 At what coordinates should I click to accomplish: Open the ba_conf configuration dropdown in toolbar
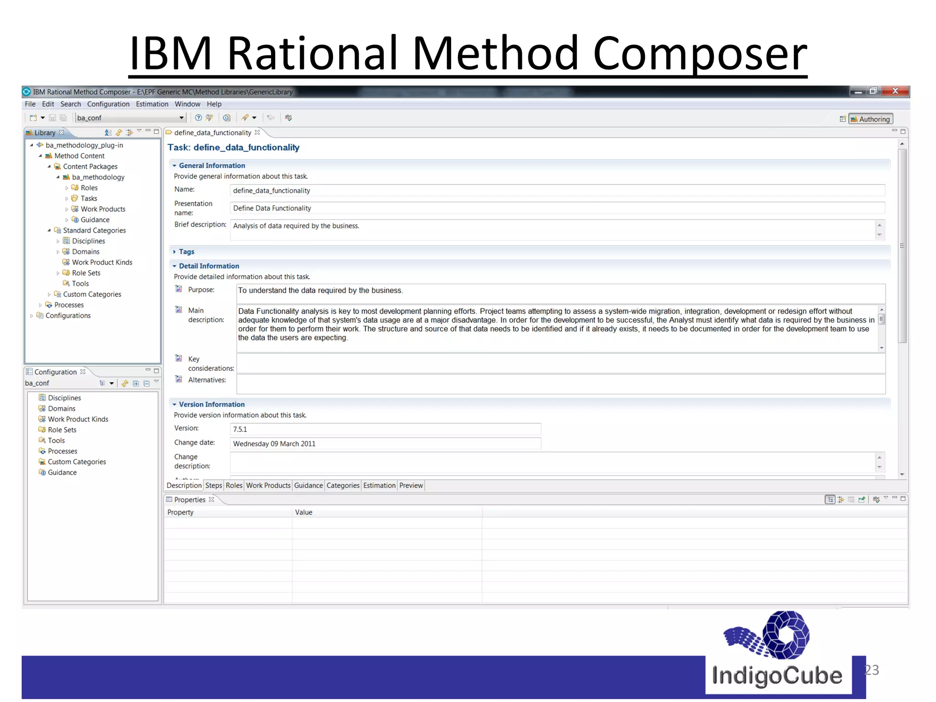(x=181, y=118)
